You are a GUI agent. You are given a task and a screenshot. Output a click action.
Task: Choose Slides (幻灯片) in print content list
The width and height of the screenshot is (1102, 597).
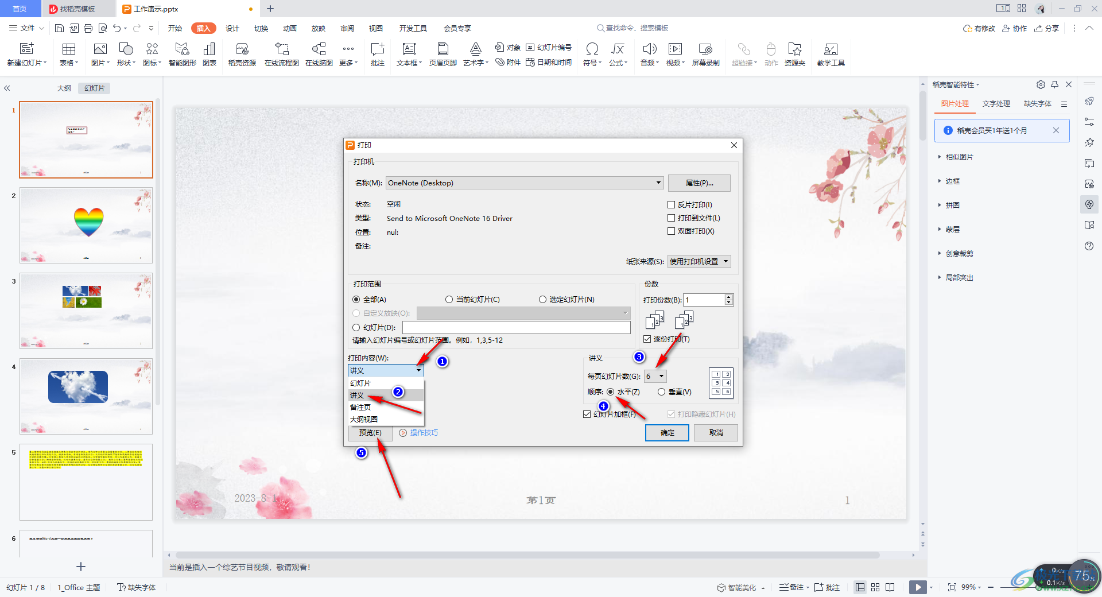(x=386, y=383)
